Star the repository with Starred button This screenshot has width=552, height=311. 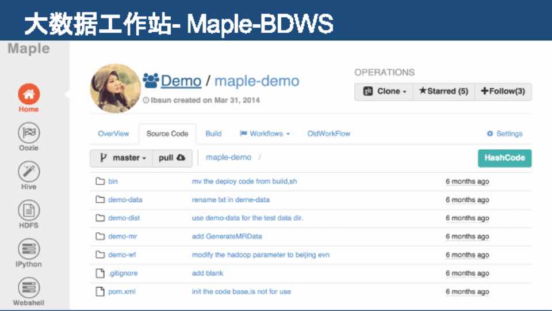click(443, 92)
